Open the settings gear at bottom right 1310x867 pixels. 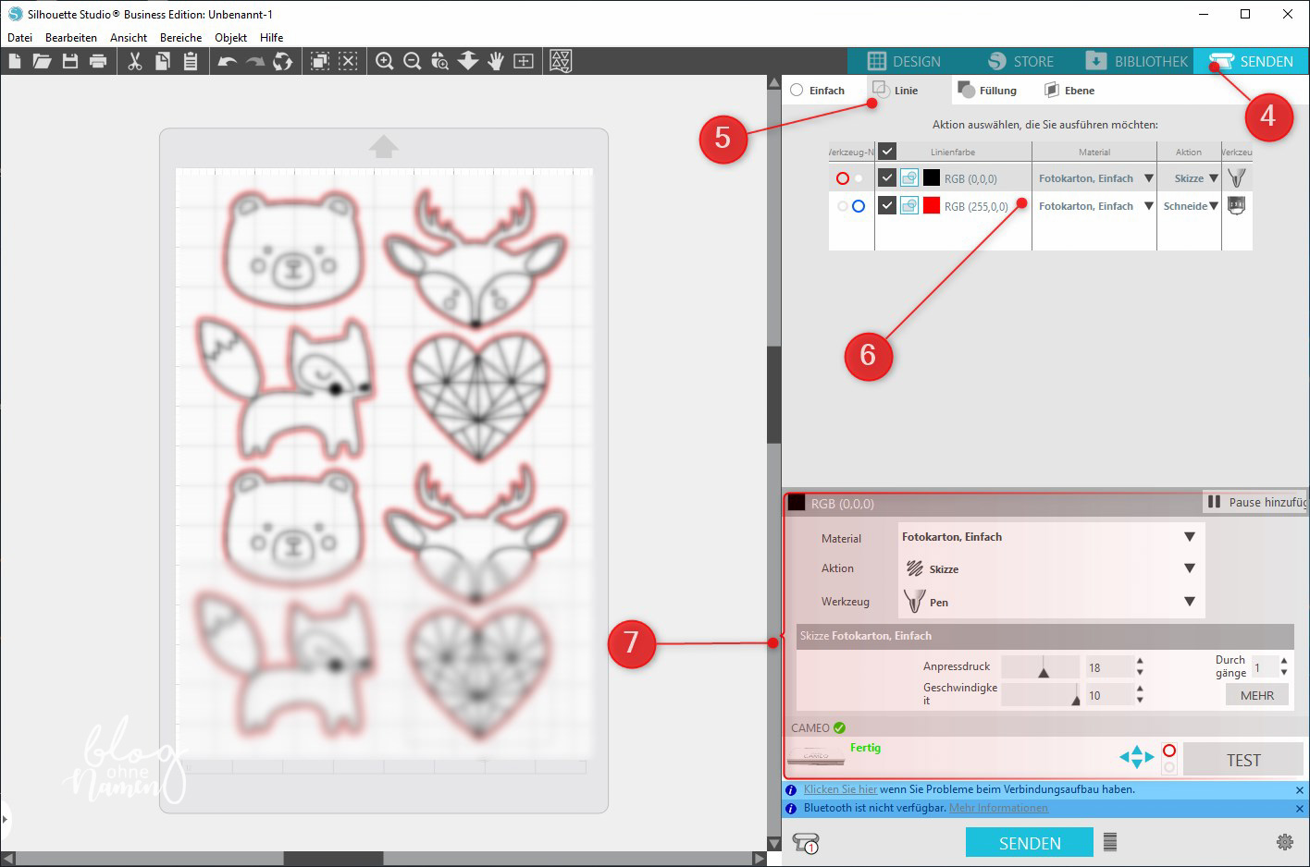pyautogui.click(x=1284, y=842)
